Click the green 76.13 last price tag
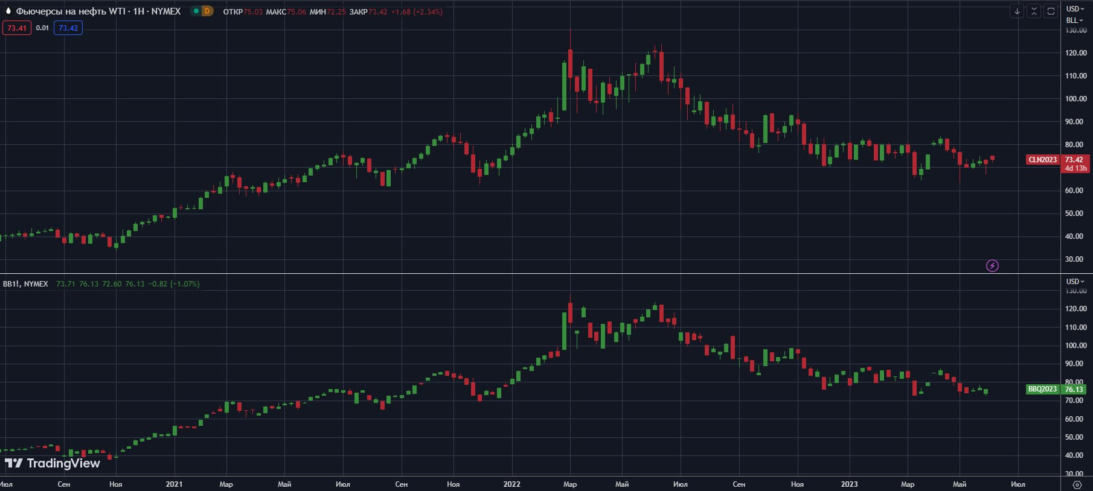 1074,389
